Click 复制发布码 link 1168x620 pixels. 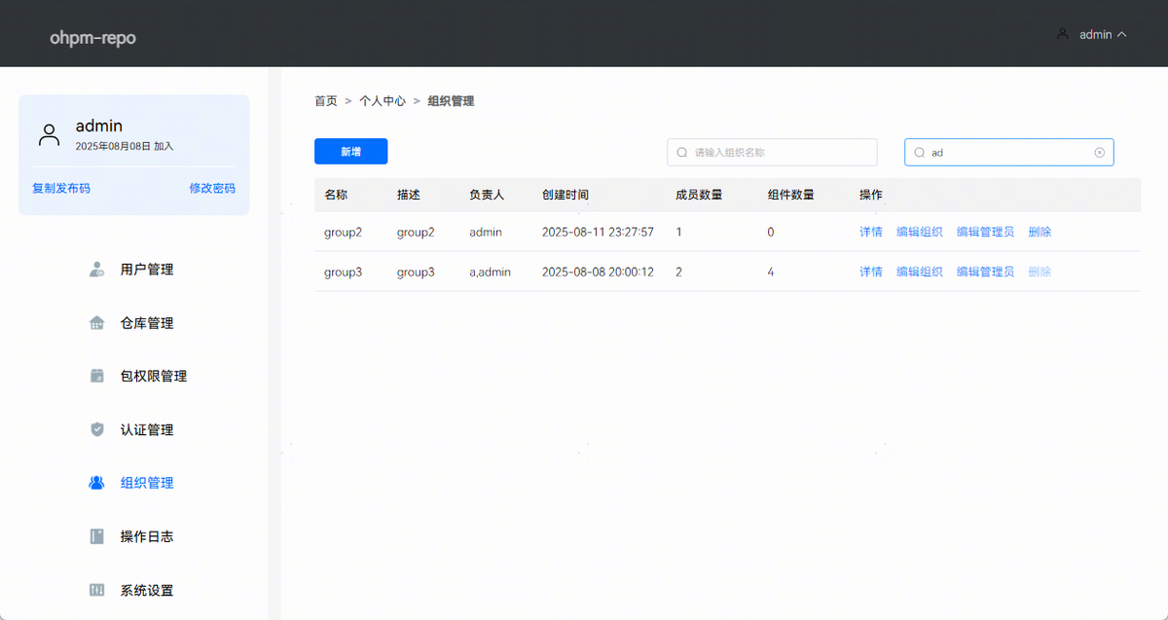point(61,188)
